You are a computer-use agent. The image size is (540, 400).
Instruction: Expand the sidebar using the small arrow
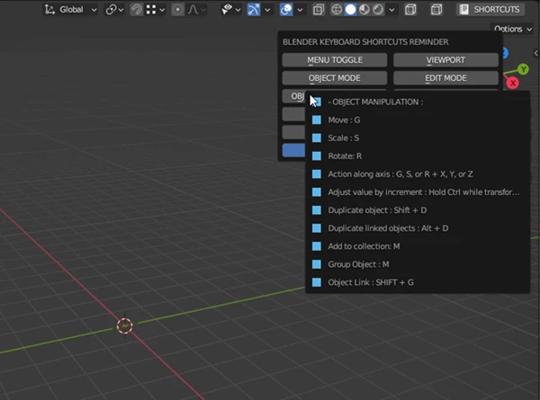click(535, 53)
